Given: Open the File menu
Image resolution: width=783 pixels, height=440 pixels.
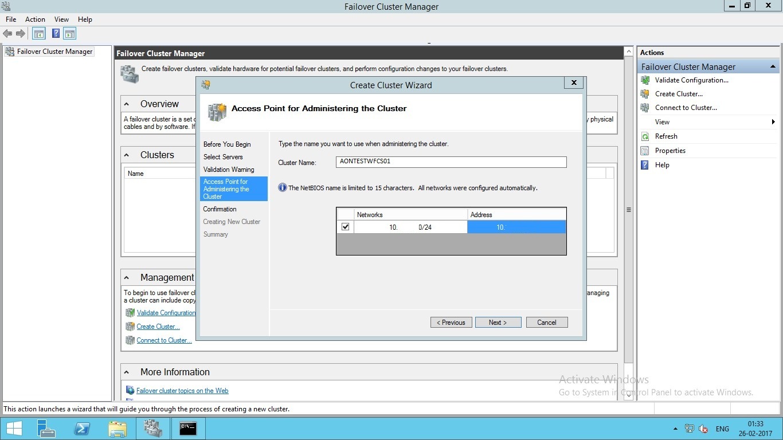Looking at the screenshot, I should point(11,19).
